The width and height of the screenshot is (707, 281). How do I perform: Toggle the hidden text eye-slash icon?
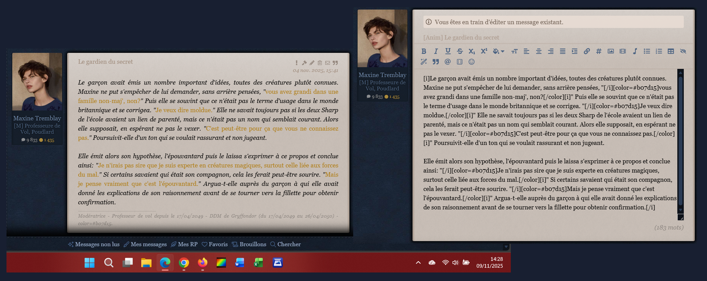click(683, 51)
